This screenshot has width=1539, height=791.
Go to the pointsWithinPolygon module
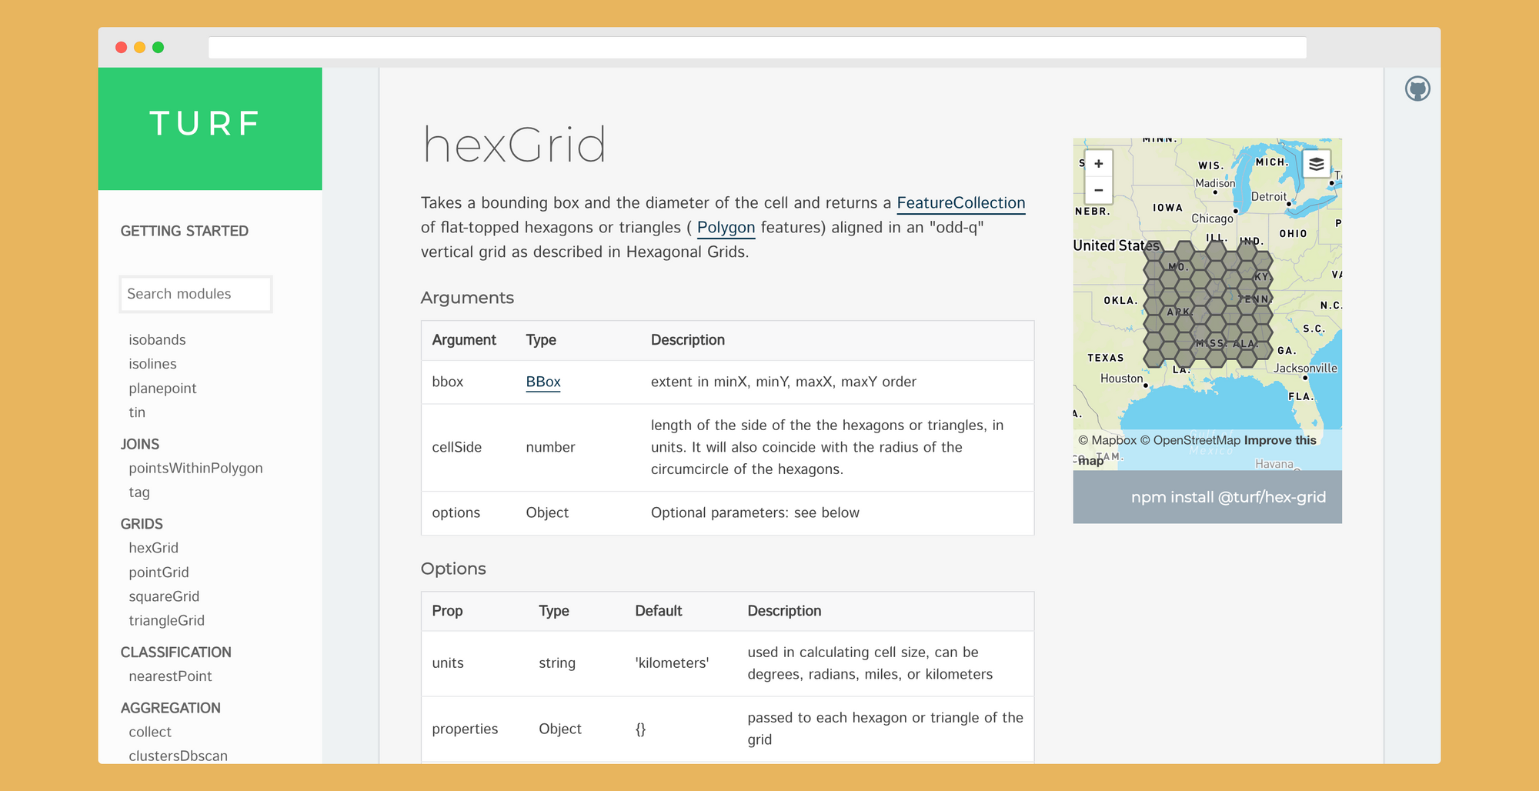click(195, 468)
